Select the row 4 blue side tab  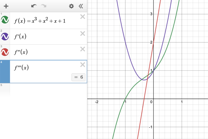[x=5, y=72]
